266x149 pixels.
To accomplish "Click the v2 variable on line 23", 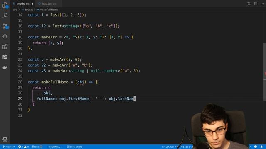I will pos(44,65).
